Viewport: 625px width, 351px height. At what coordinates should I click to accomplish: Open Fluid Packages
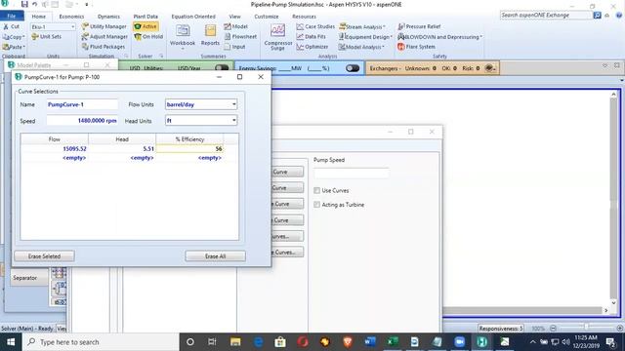(x=104, y=47)
